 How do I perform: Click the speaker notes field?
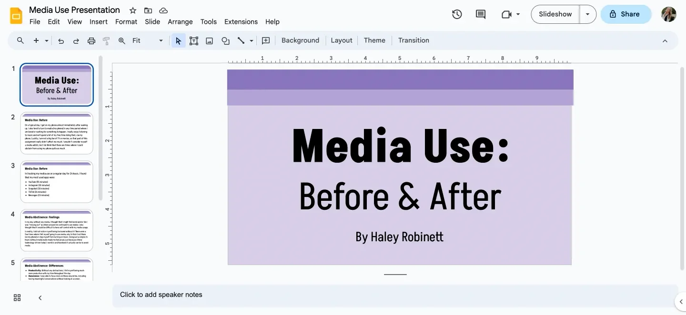coord(395,295)
